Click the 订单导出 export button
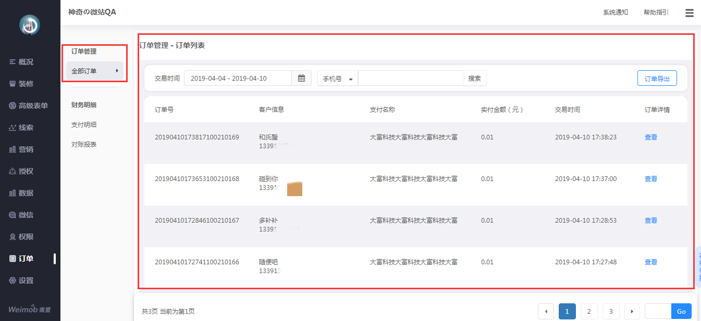This screenshot has height=321, width=701. pyautogui.click(x=657, y=79)
